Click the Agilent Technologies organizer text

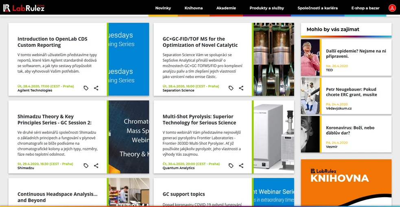point(35,91)
